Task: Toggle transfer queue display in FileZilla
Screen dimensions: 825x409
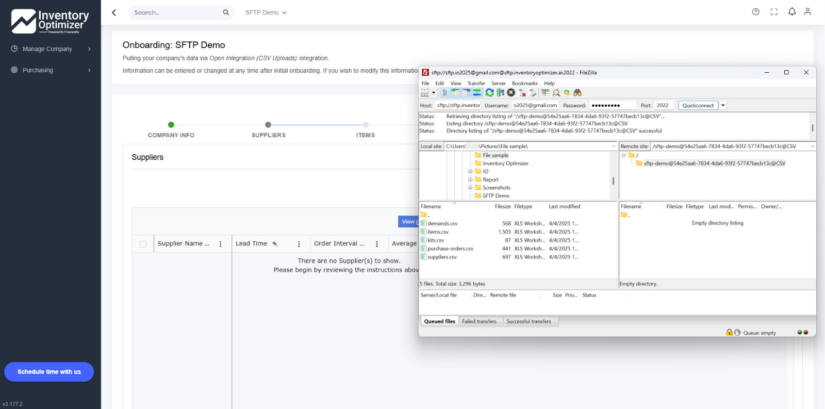Action: tap(477, 93)
